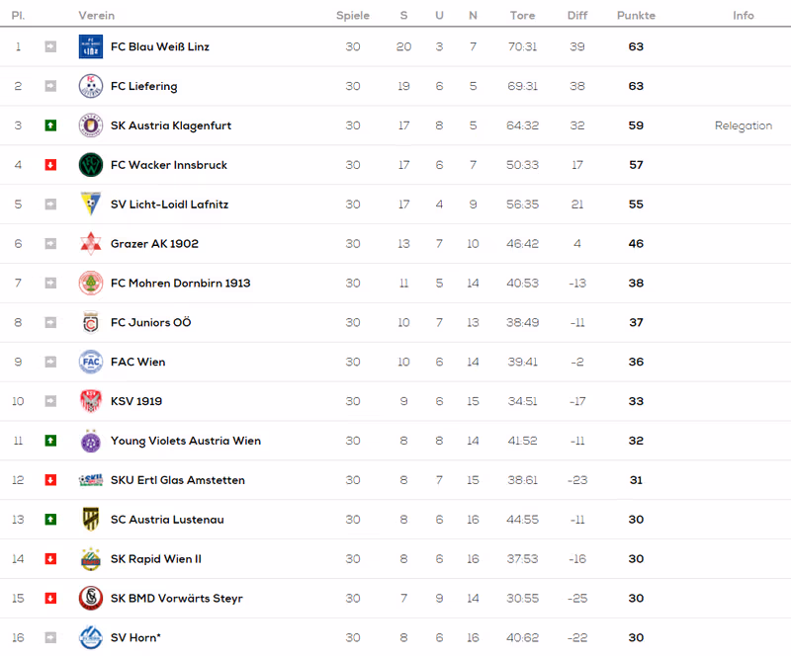791x656 pixels.
Task: Sort table by Tore column header
Action: (x=522, y=16)
